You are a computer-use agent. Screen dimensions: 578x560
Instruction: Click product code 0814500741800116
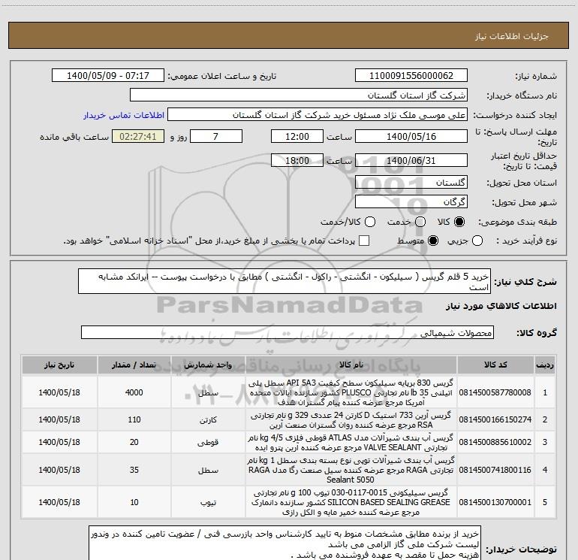pyautogui.click(x=495, y=470)
